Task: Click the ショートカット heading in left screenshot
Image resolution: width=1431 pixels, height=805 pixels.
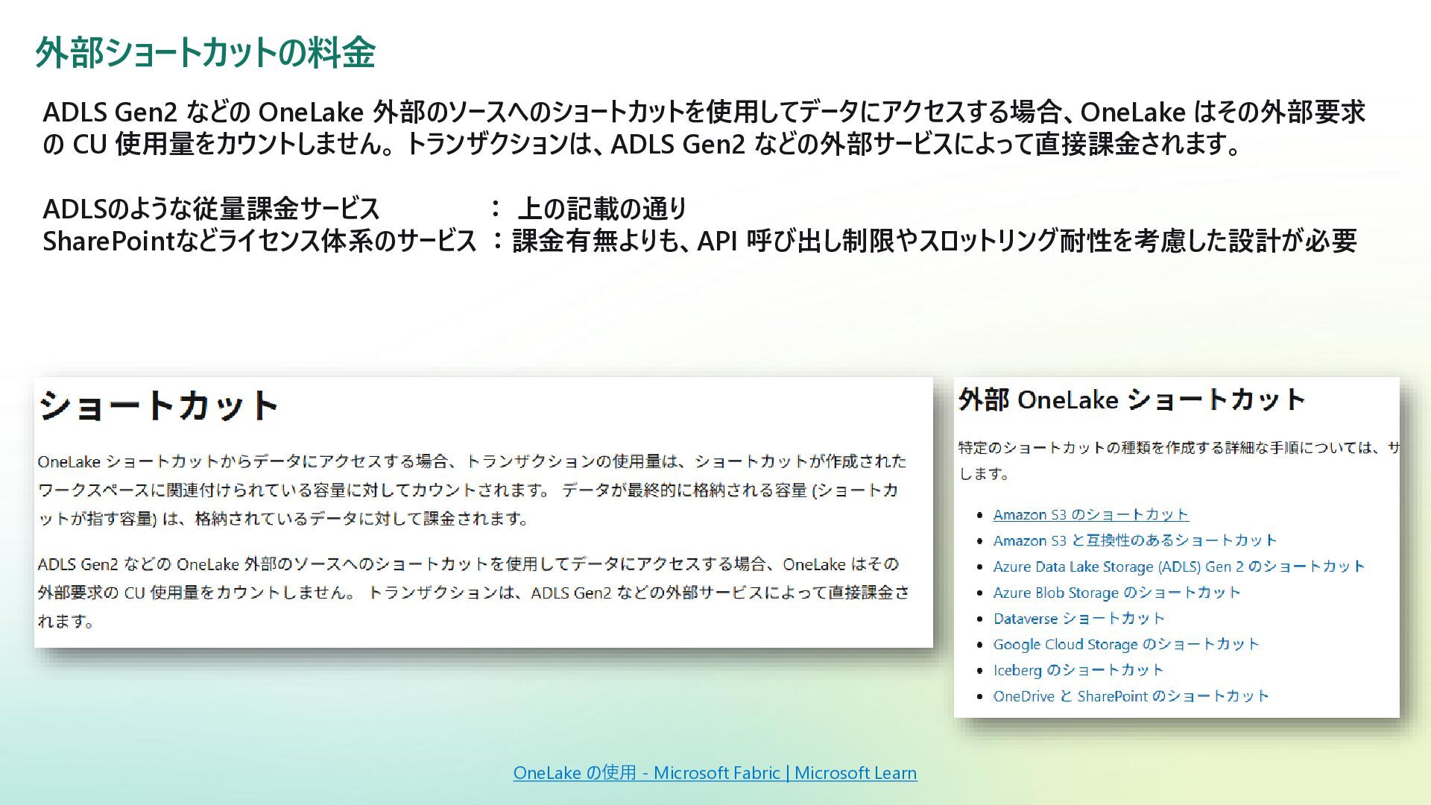Action: [159, 406]
